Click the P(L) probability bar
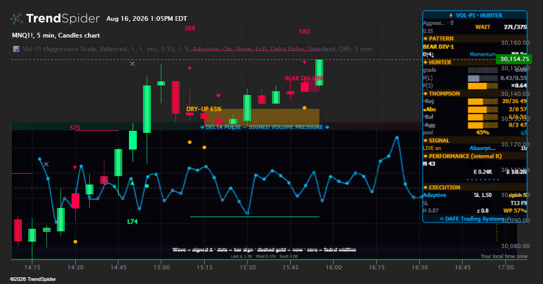This screenshot has height=284, width=543. pos(483,78)
